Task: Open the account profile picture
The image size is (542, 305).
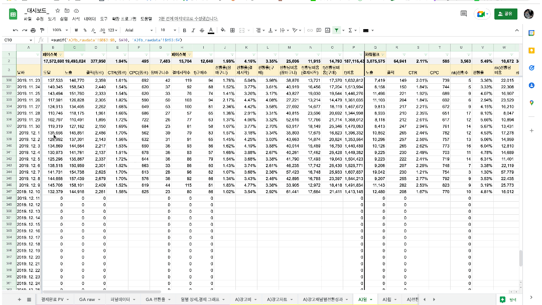Action: [x=528, y=14]
